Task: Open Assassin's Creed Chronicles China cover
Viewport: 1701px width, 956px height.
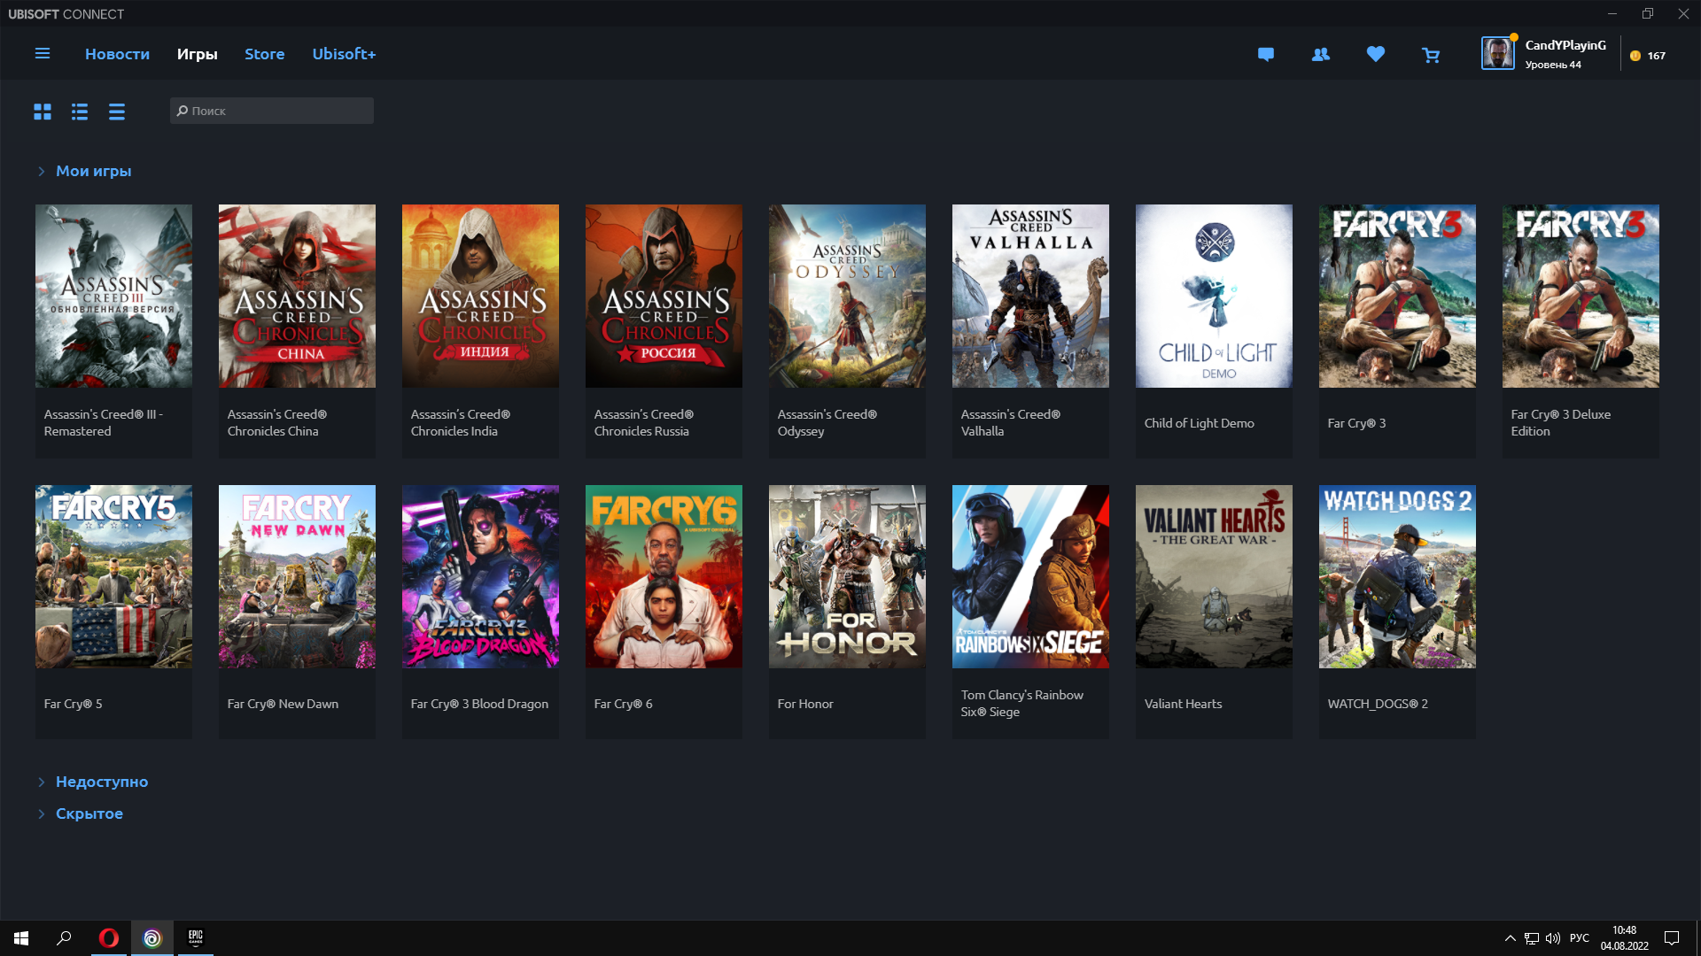Action: (x=297, y=296)
